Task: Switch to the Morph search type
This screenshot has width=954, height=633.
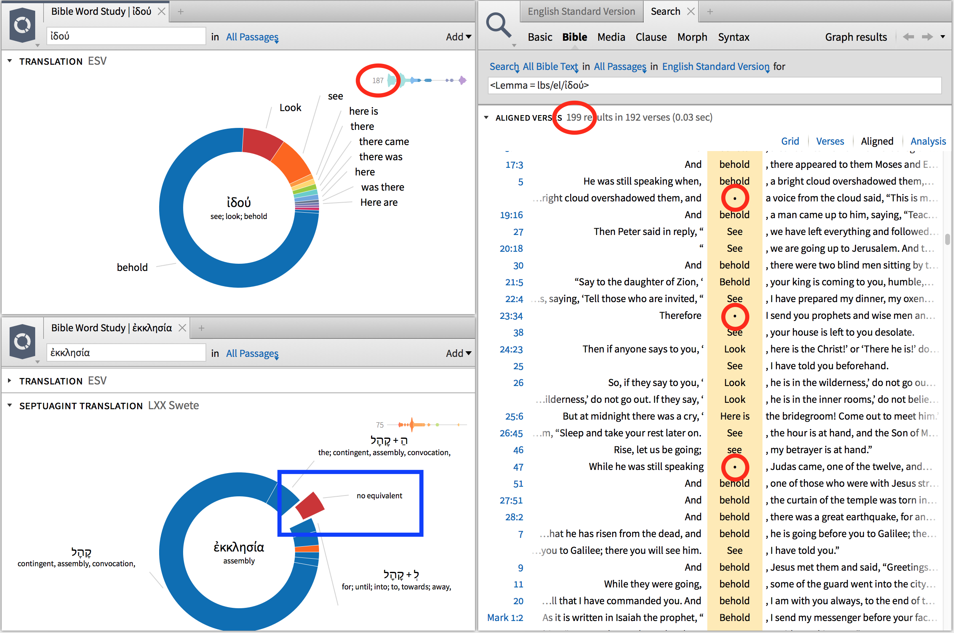Action: (x=692, y=37)
